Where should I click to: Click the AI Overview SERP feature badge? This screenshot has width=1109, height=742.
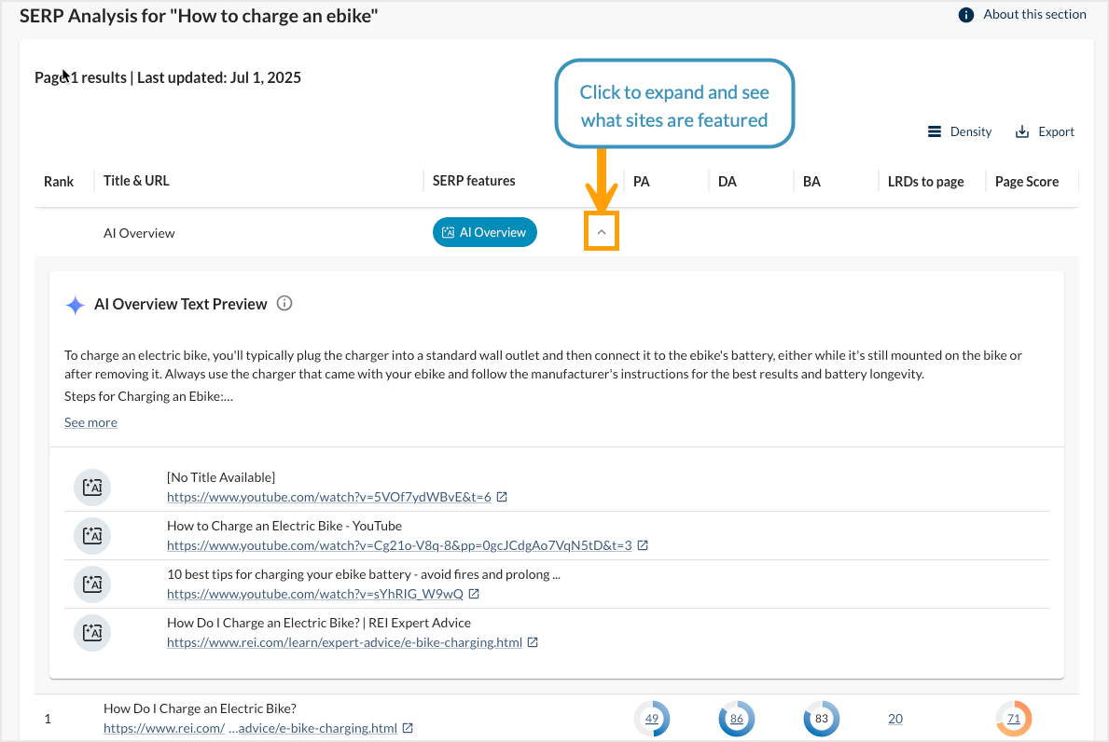tap(484, 232)
